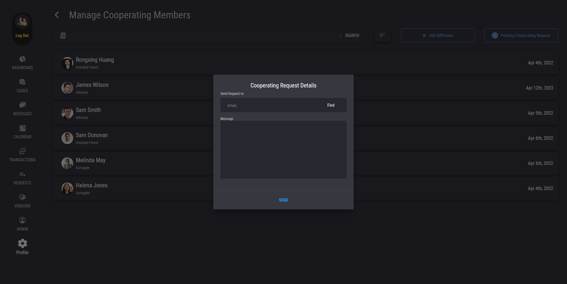Click the Add Affiliation button
567x284 pixels.
tap(438, 35)
